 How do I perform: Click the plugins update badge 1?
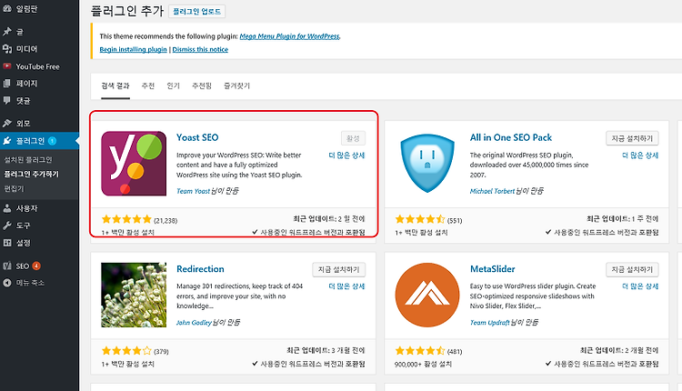click(52, 140)
